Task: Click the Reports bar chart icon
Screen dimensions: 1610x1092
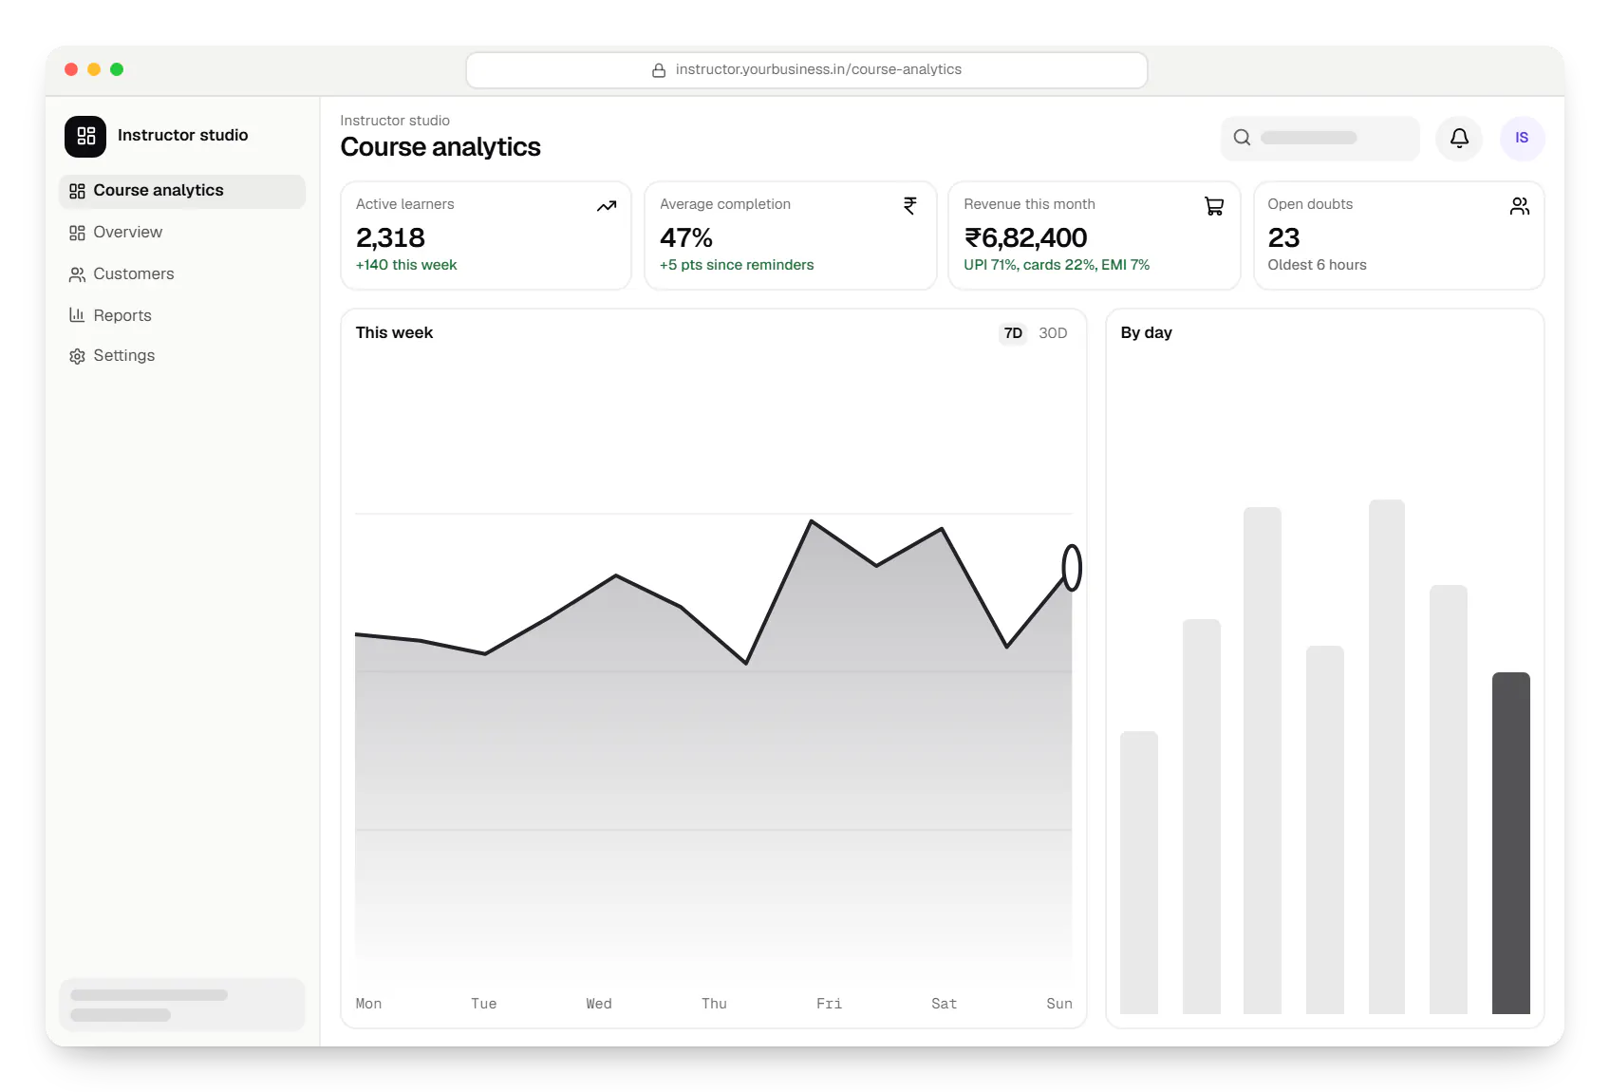Action: [77, 314]
